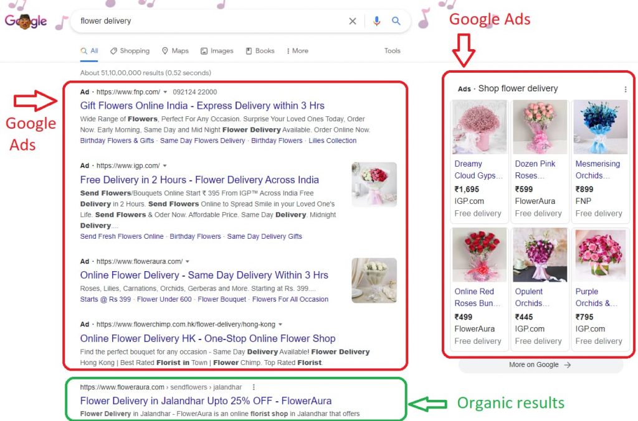Open Purple Orchids product image
Image resolution: width=638 pixels, height=421 pixels.
[600, 255]
